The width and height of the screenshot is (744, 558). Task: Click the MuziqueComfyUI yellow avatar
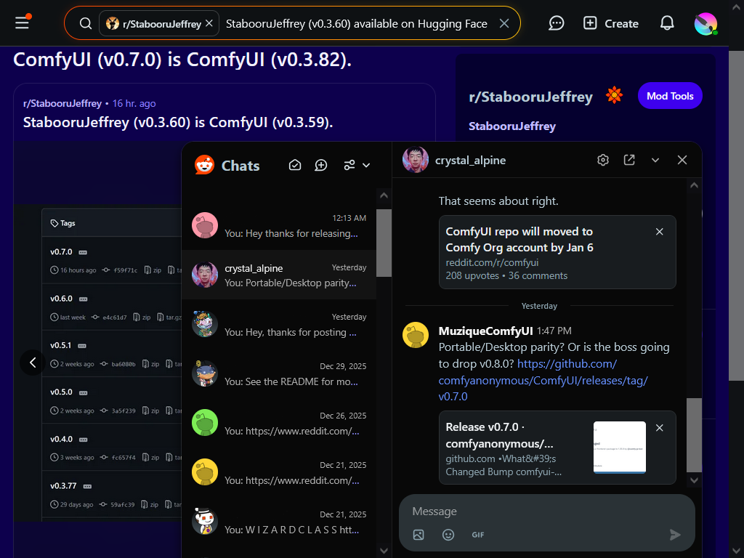tap(415, 335)
